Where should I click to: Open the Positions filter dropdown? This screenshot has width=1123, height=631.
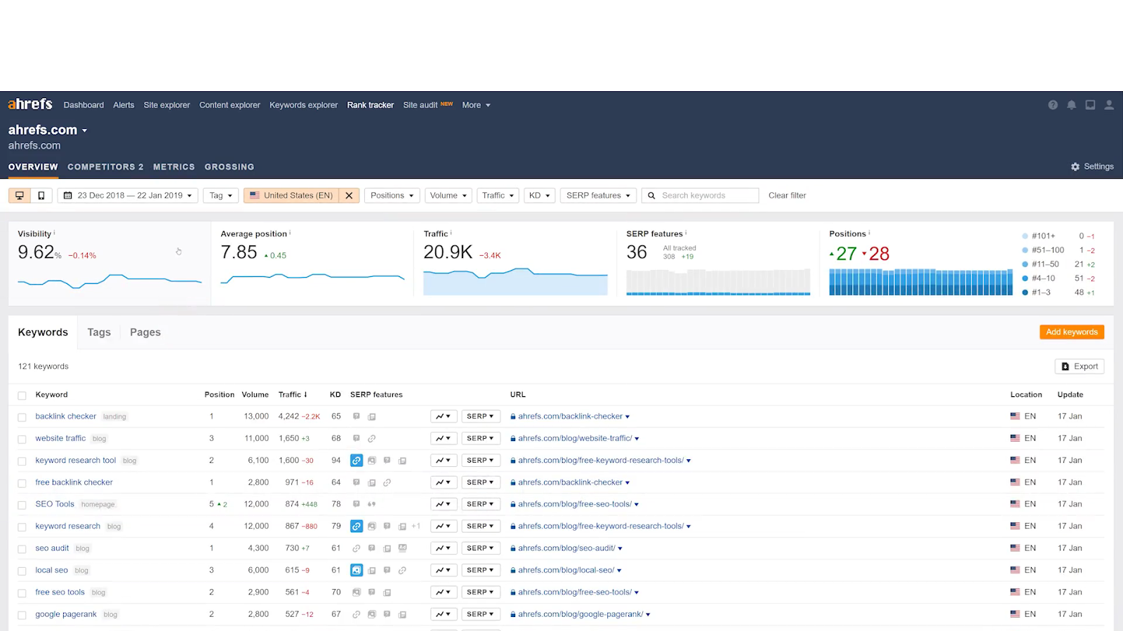pos(392,196)
